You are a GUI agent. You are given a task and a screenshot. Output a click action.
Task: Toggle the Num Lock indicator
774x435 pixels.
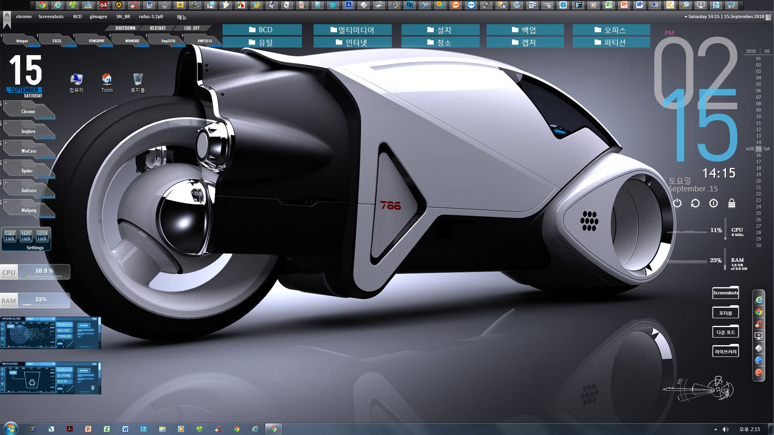(x=26, y=236)
